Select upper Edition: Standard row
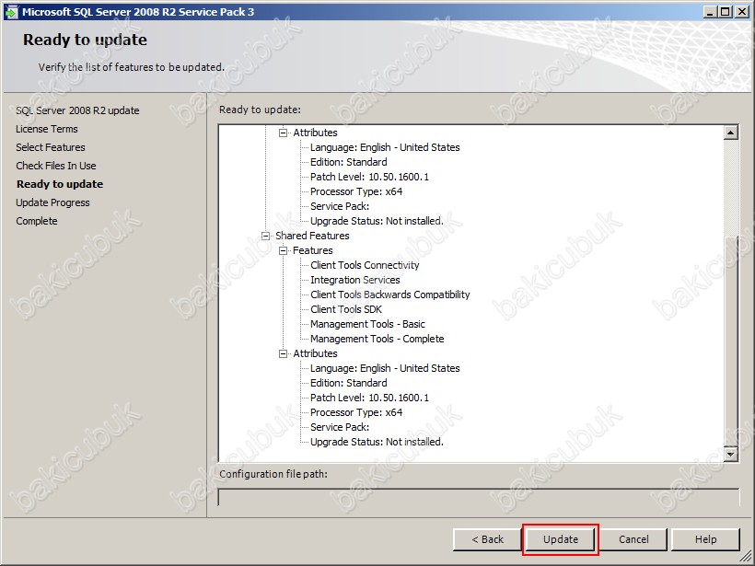This screenshot has height=566, width=755. (348, 162)
